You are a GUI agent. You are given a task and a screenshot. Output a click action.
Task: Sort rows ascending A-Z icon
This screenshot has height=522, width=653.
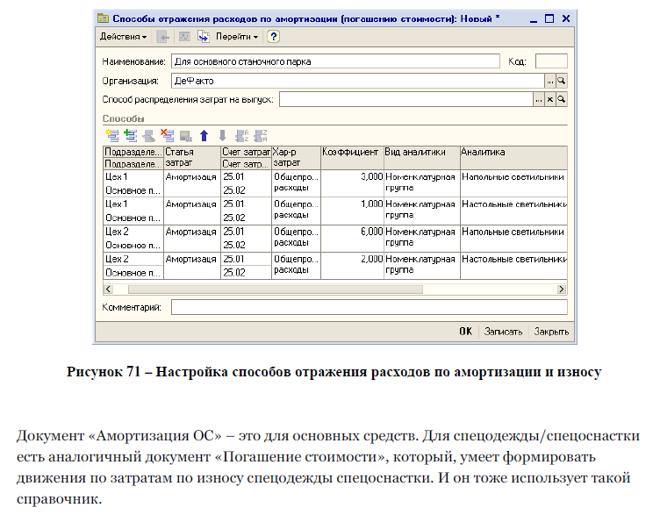241,136
